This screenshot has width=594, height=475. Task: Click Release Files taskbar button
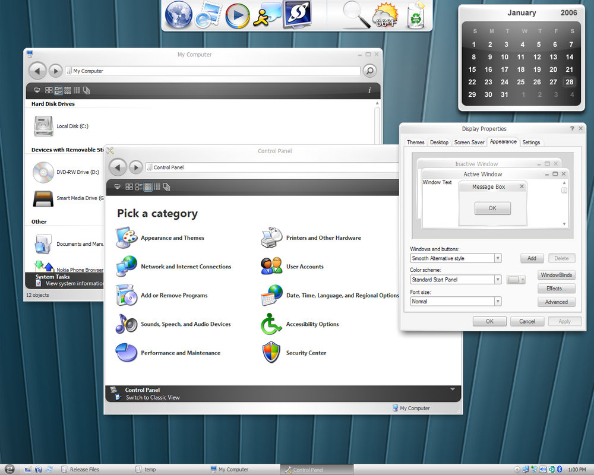pyautogui.click(x=80, y=469)
